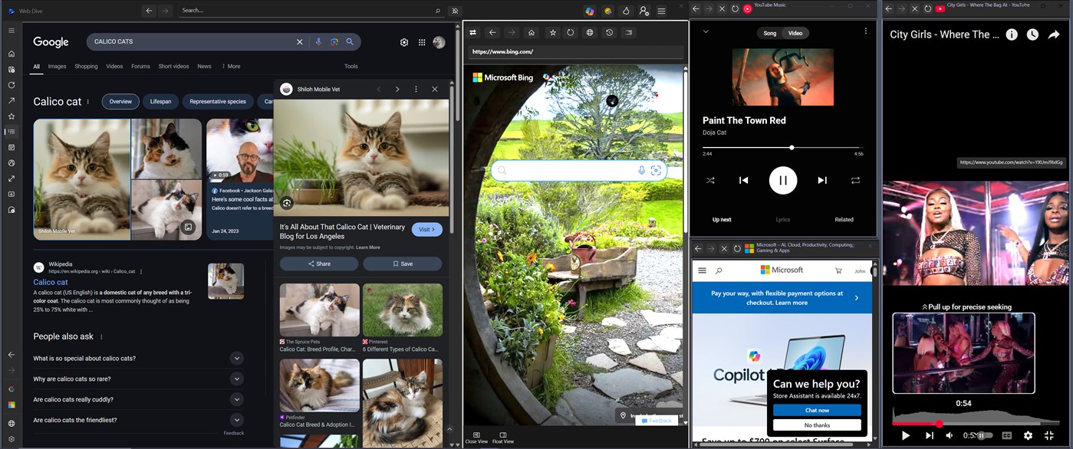The width and height of the screenshot is (1073, 449).
Task: Open Copilot from the browser toolbar
Action: point(590,11)
